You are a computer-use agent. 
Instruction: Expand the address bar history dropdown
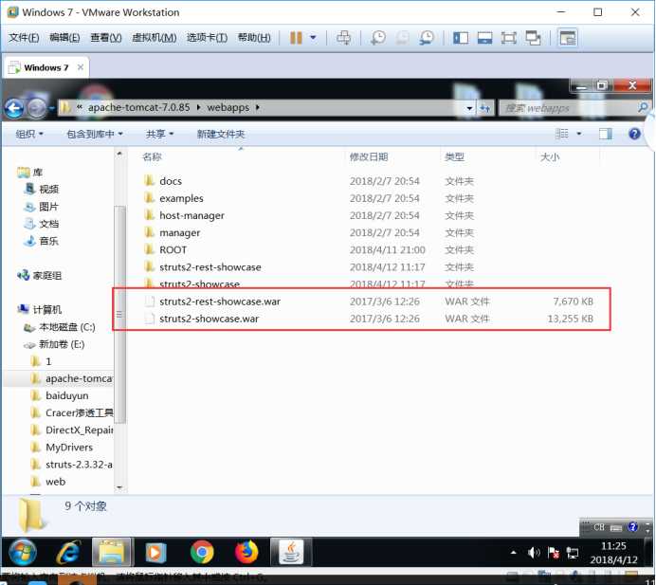tap(469, 108)
